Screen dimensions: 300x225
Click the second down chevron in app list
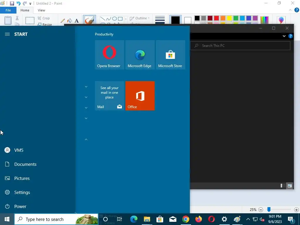click(x=86, y=97)
